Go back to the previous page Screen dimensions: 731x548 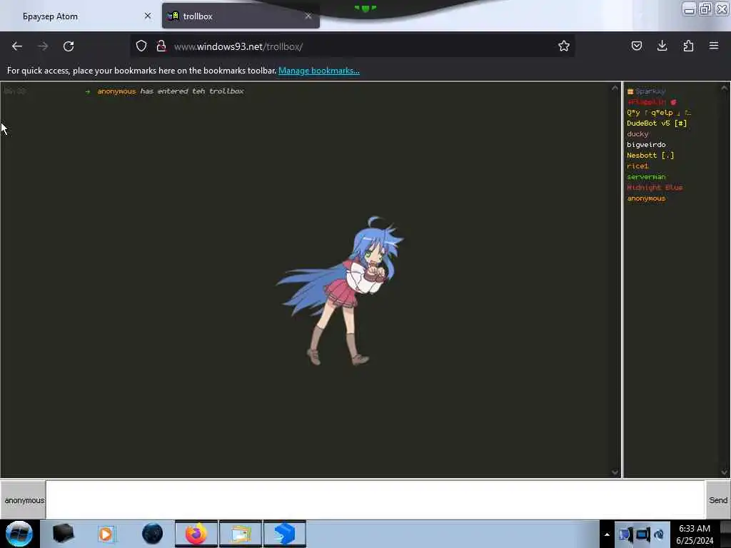pyautogui.click(x=17, y=46)
